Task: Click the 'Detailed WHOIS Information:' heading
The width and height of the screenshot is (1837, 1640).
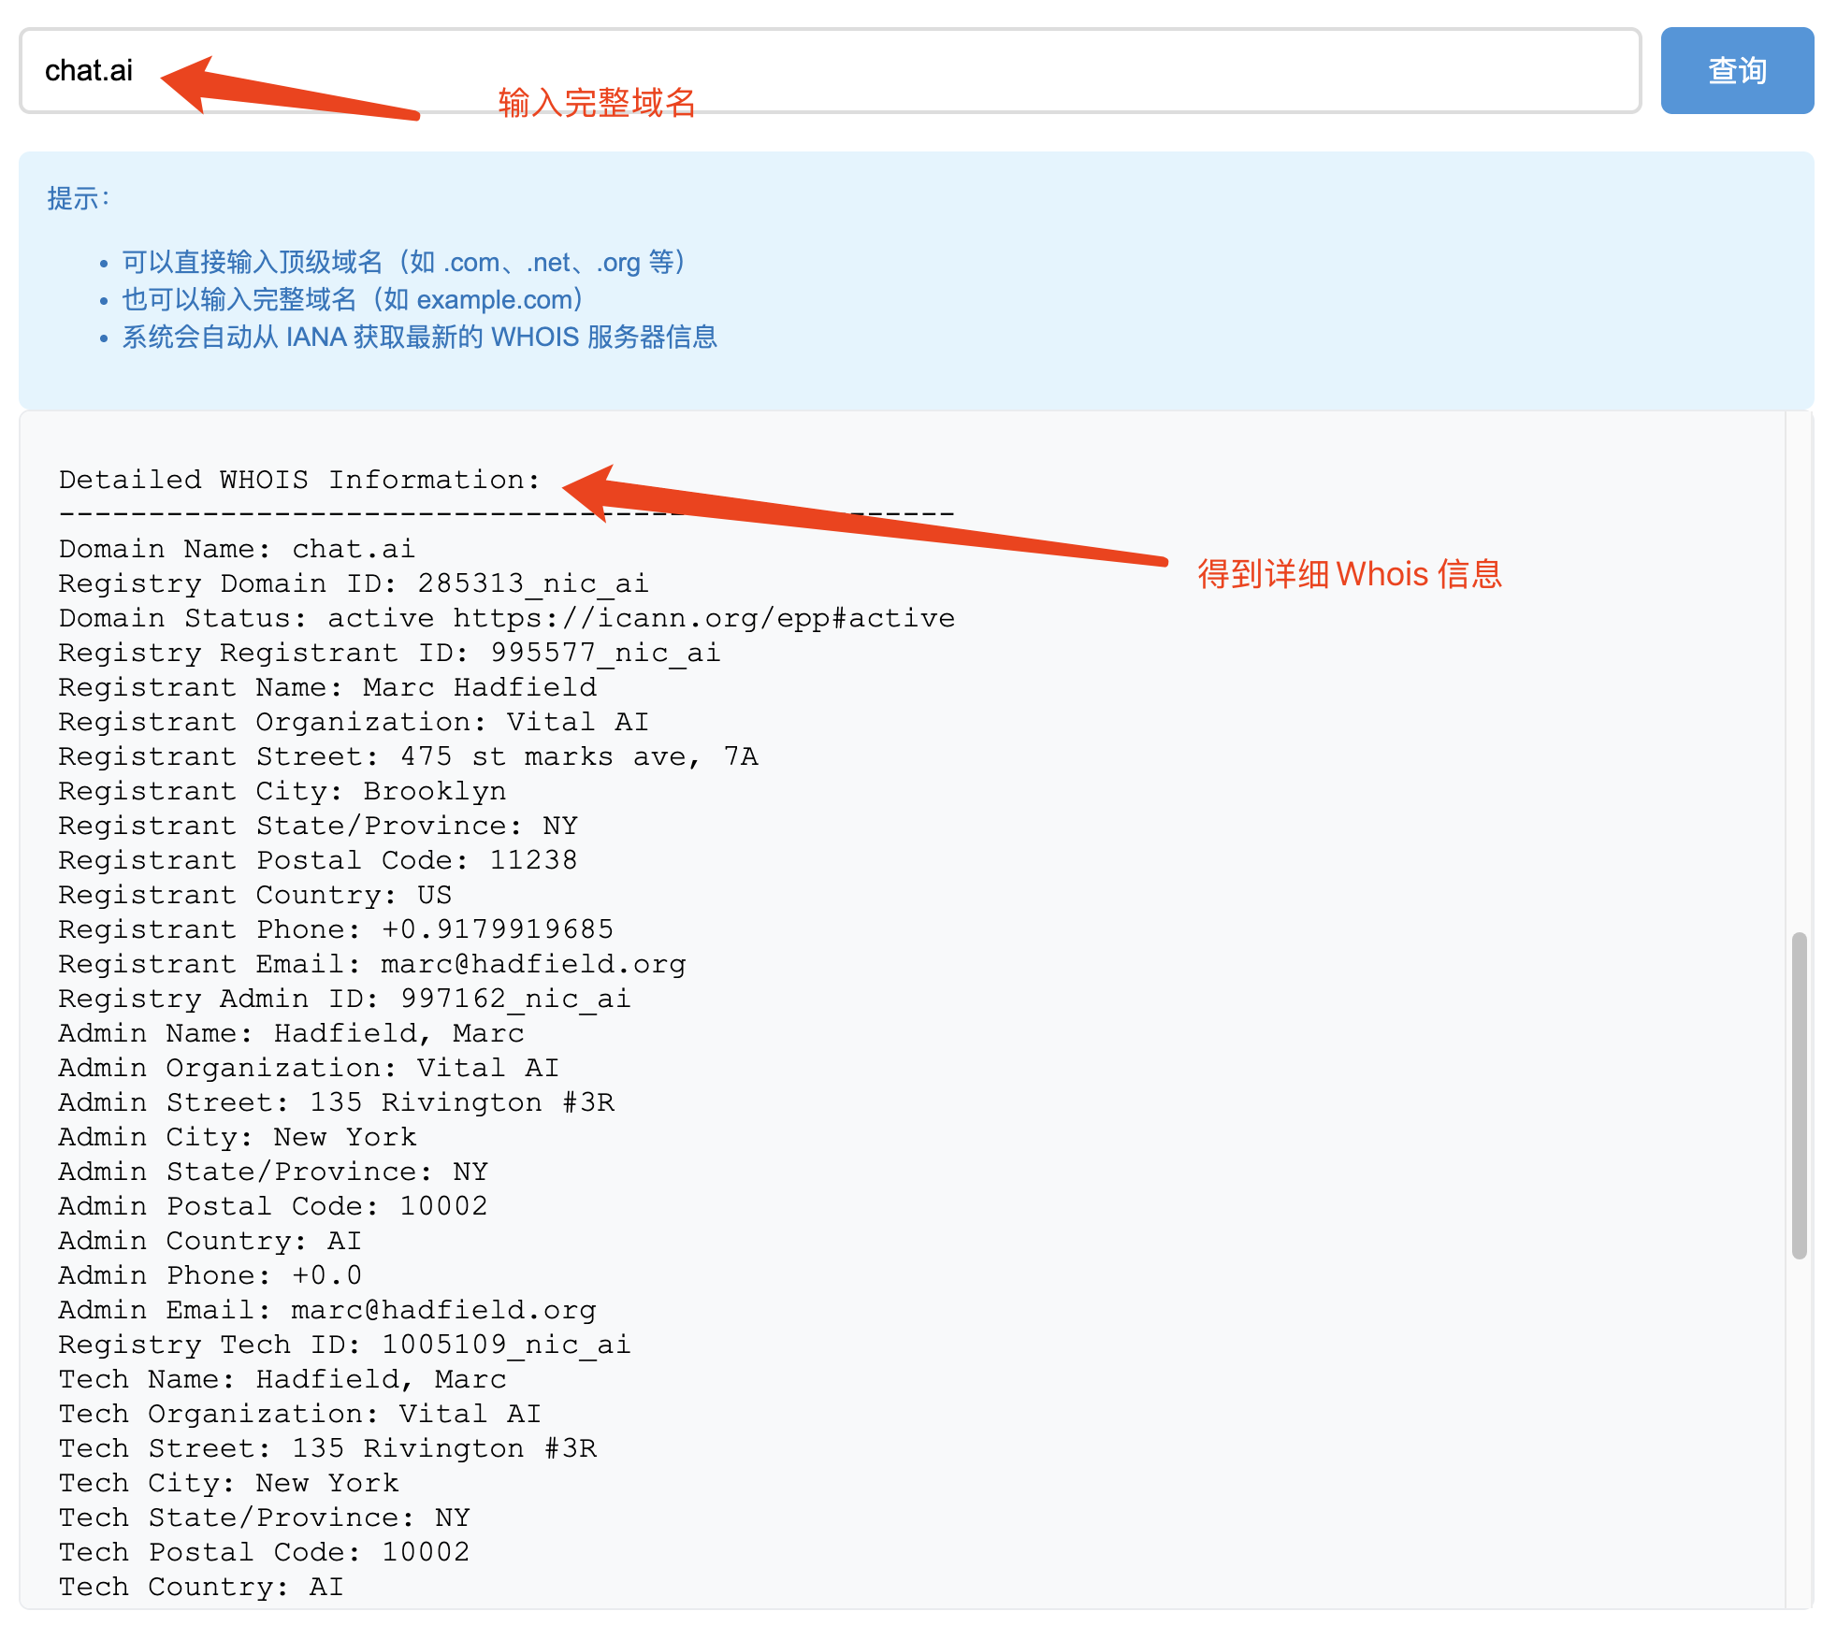Action: [299, 480]
